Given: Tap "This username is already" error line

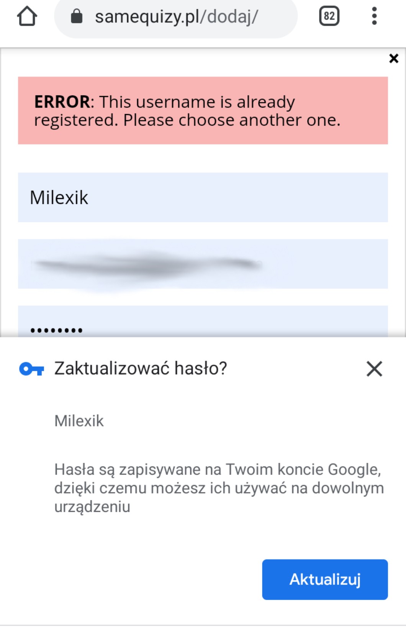Looking at the screenshot, I should tap(197, 102).
